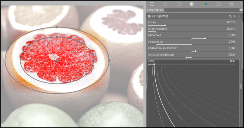
Task: Switch to the base modules group
Action: point(179,4)
